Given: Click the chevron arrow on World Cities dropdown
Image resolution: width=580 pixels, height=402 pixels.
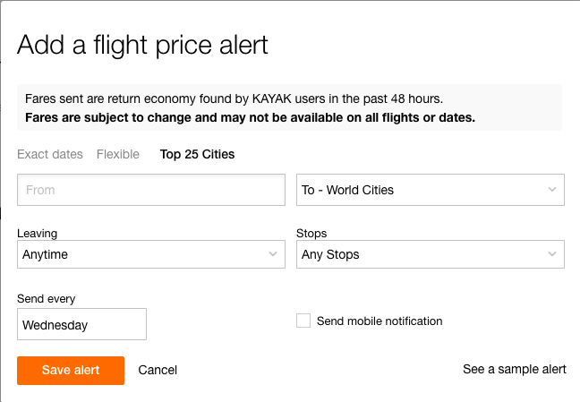Looking at the screenshot, I should 551,190.
